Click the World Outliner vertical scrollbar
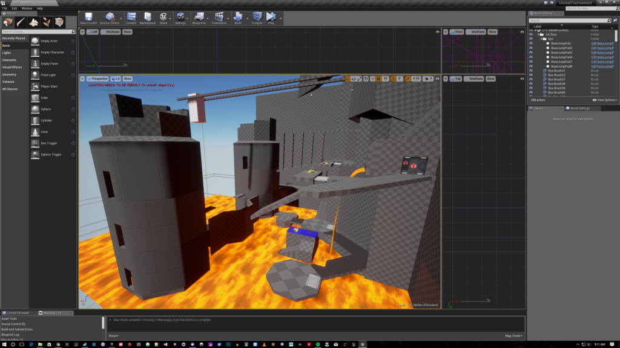The image size is (620, 348). (x=616, y=36)
